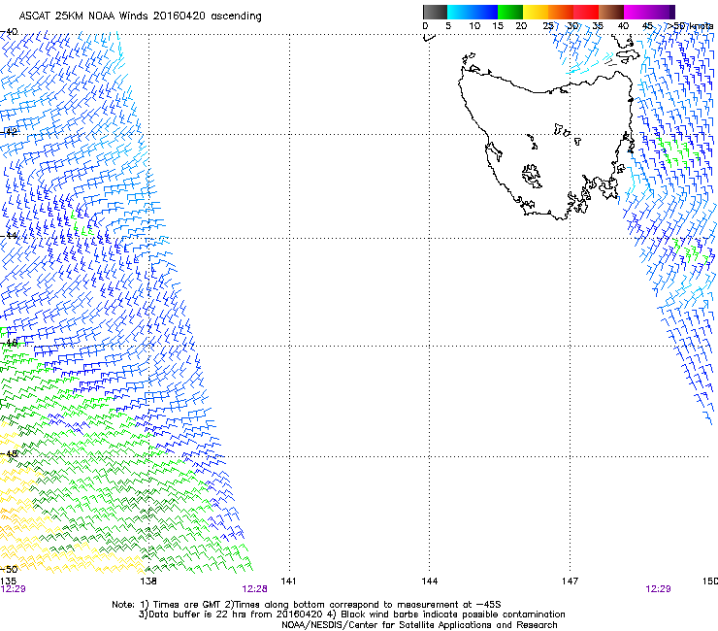
Task: Click the '-50' latitude label
Action: point(9,569)
